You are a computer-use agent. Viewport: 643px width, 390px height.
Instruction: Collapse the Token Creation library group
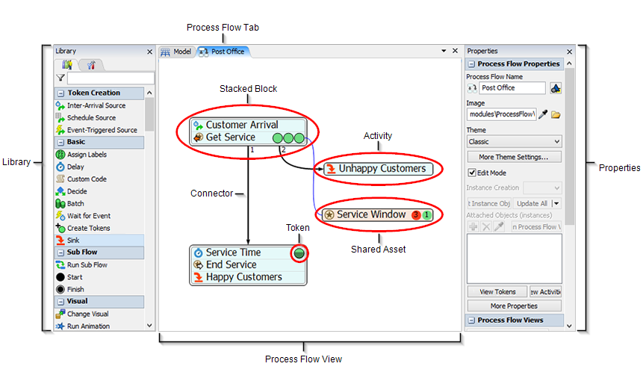[x=60, y=93]
